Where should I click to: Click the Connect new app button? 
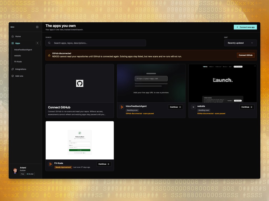(x=245, y=27)
